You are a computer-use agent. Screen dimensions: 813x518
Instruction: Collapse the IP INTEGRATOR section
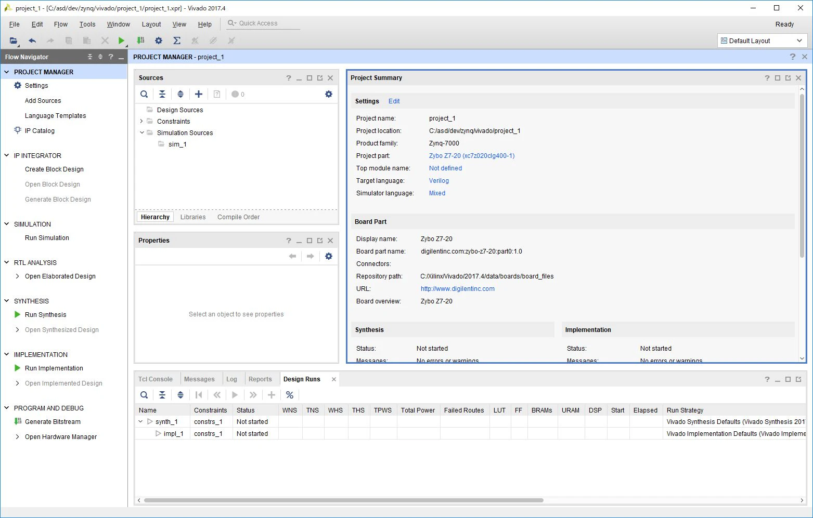click(x=7, y=155)
